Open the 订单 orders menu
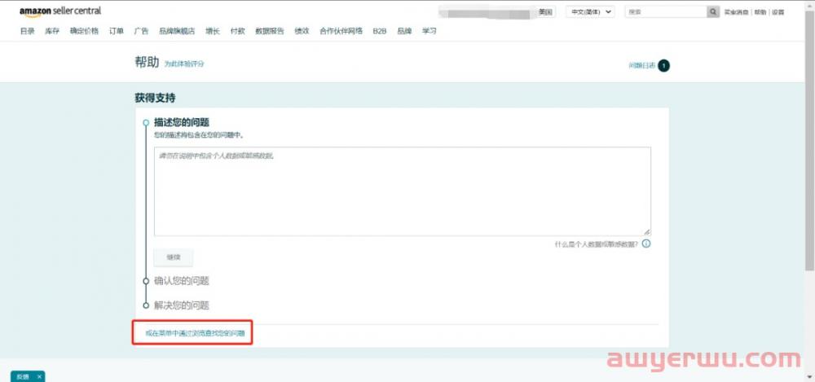This screenshot has height=382, width=815. [x=117, y=31]
